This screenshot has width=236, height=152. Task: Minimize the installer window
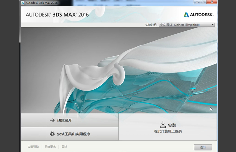tap(197, 2)
